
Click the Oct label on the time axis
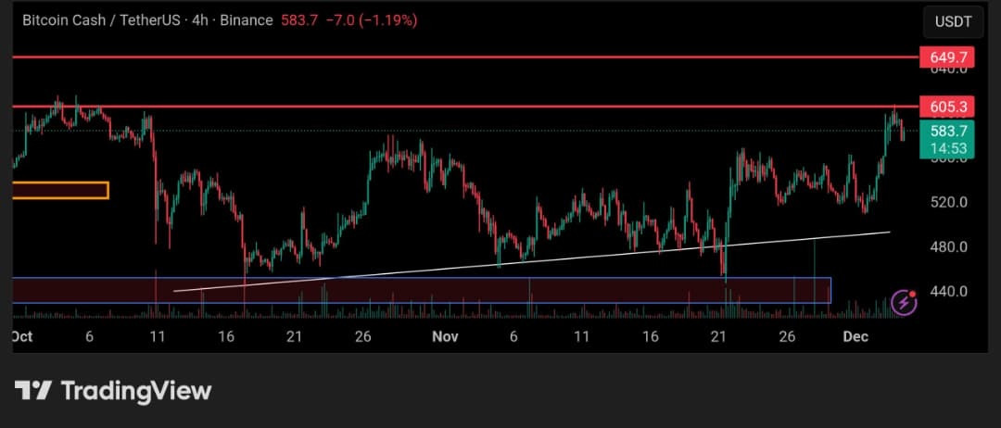coord(22,336)
